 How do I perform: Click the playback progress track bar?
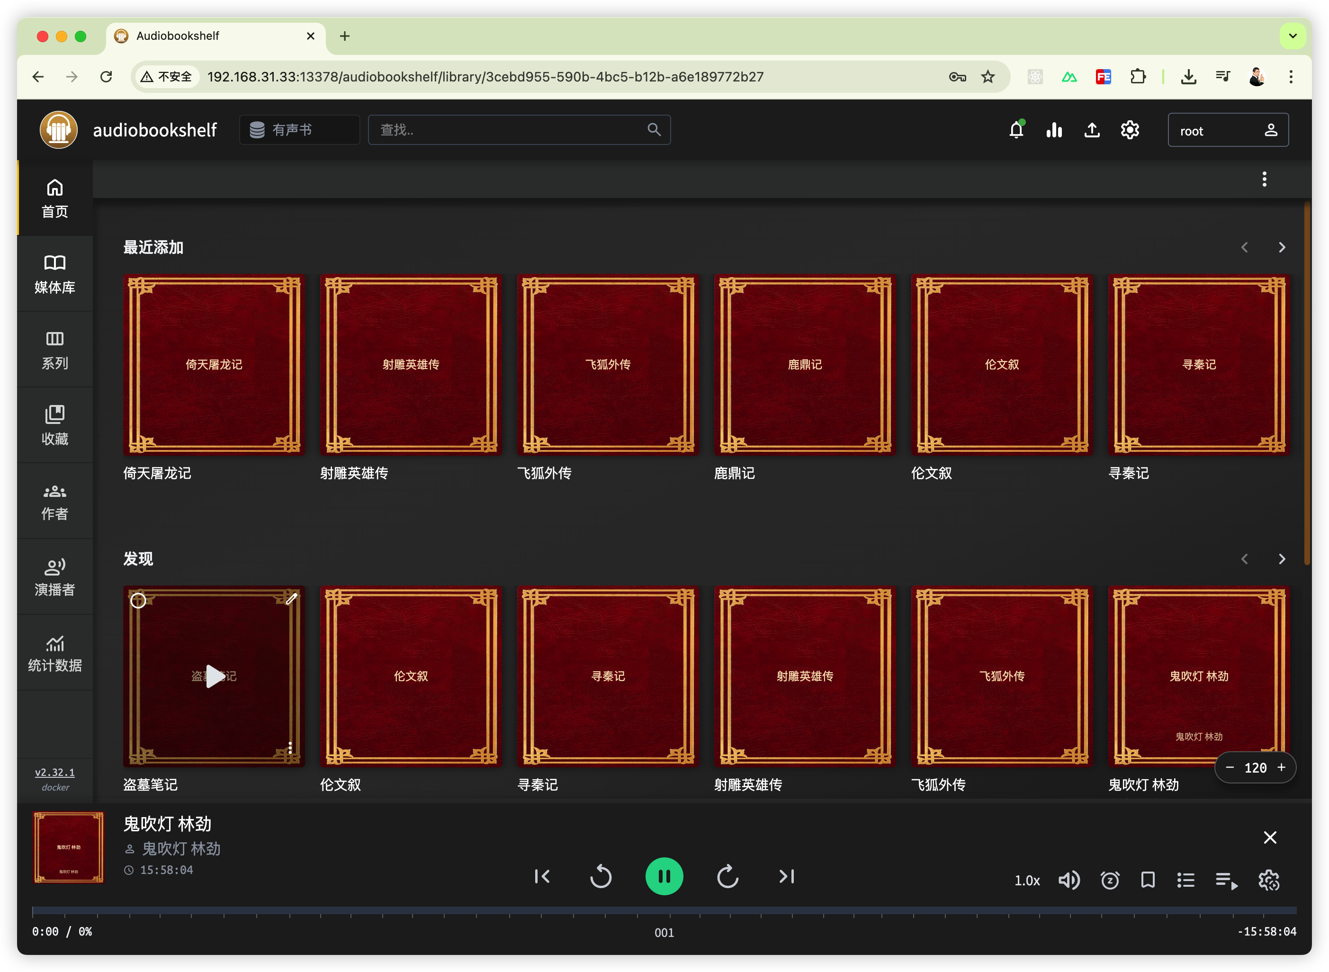[664, 910]
